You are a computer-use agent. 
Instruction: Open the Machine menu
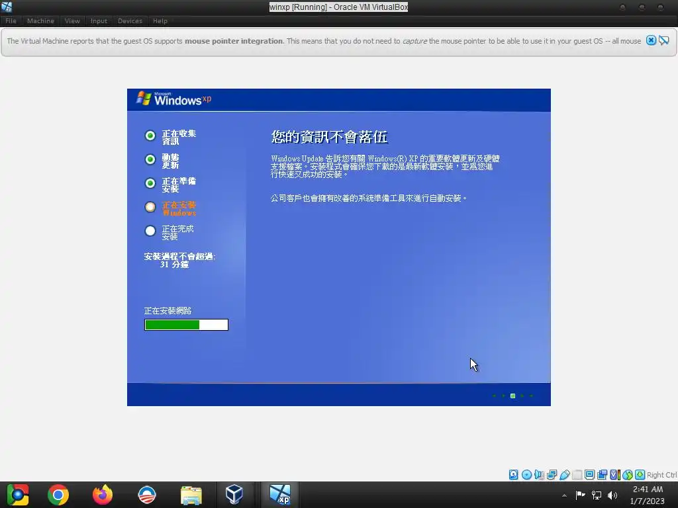(40, 21)
